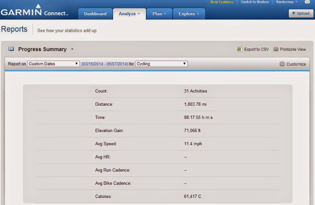Click the '61,417 C' calories value

[192, 196]
